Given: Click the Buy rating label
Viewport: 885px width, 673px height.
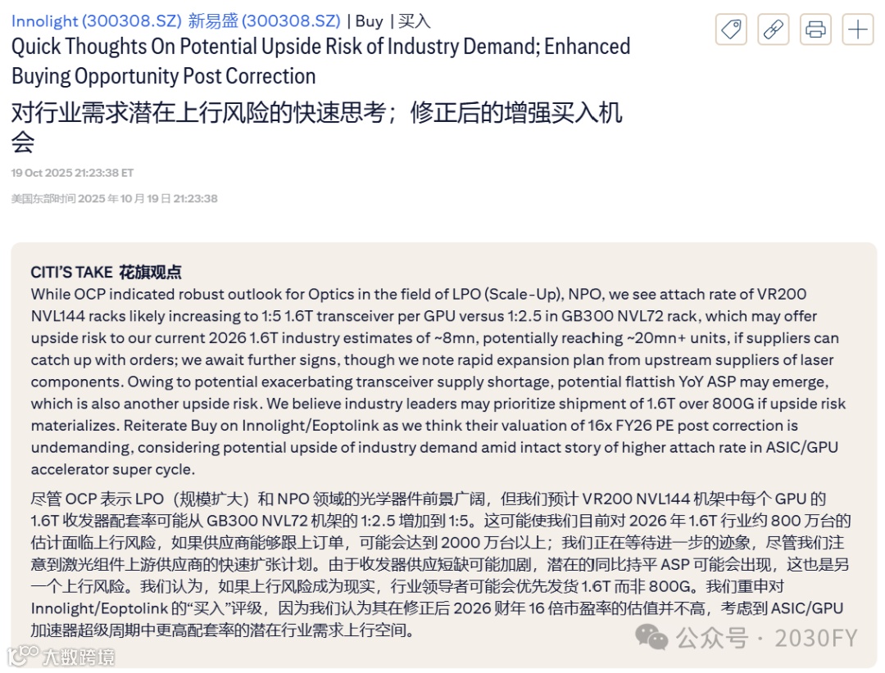Looking at the screenshot, I should (369, 20).
